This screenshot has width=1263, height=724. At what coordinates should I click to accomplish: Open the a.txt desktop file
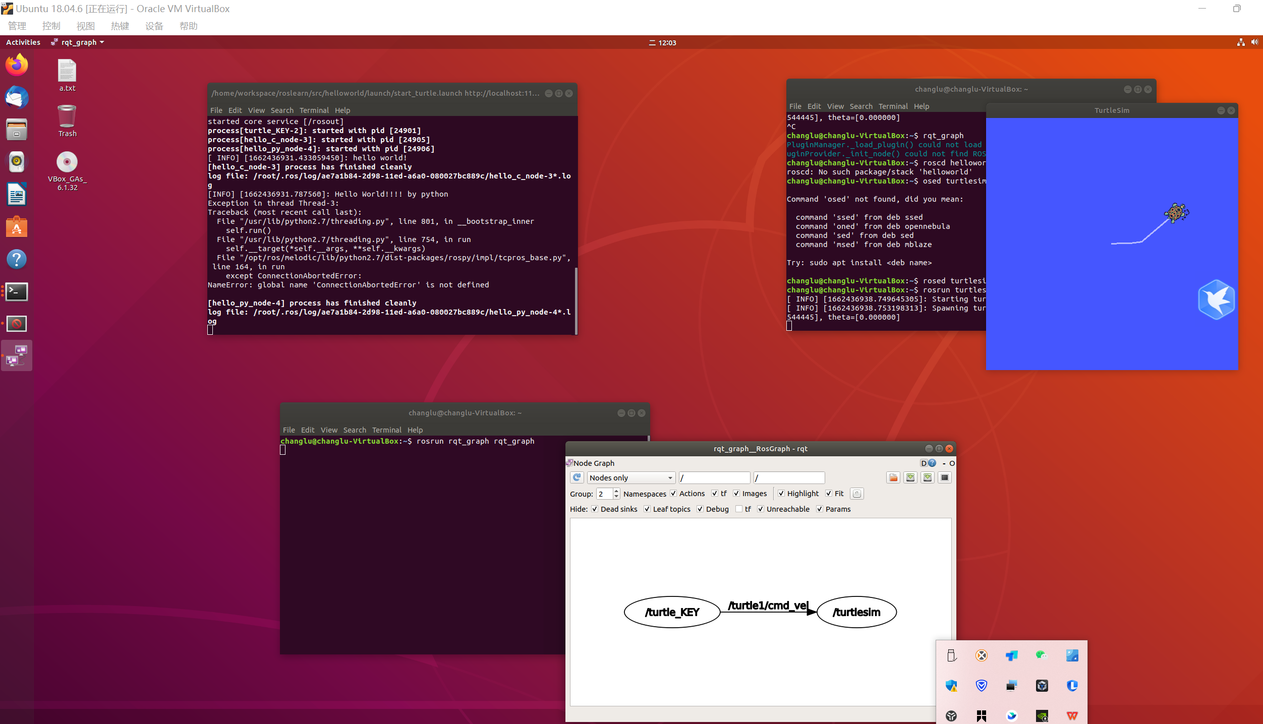coord(67,76)
